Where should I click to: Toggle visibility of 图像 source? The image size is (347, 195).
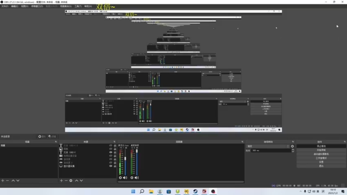click(111, 149)
